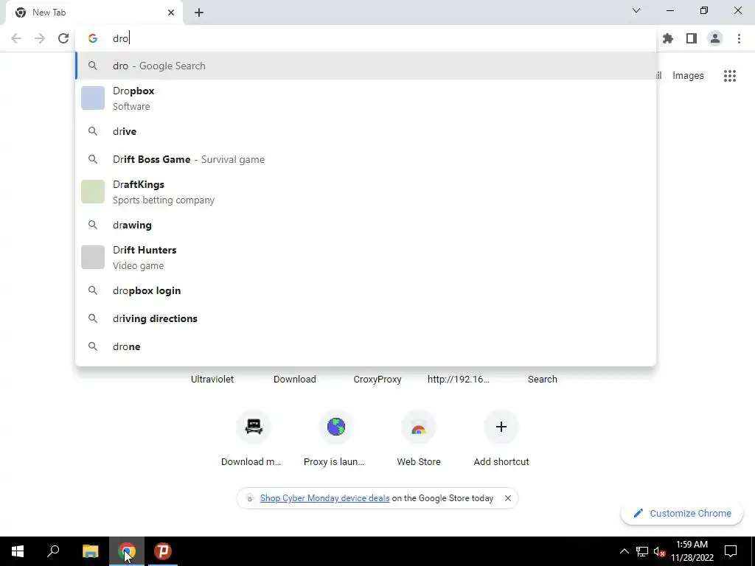Open the Download shortcut label

(x=295, y=380)
